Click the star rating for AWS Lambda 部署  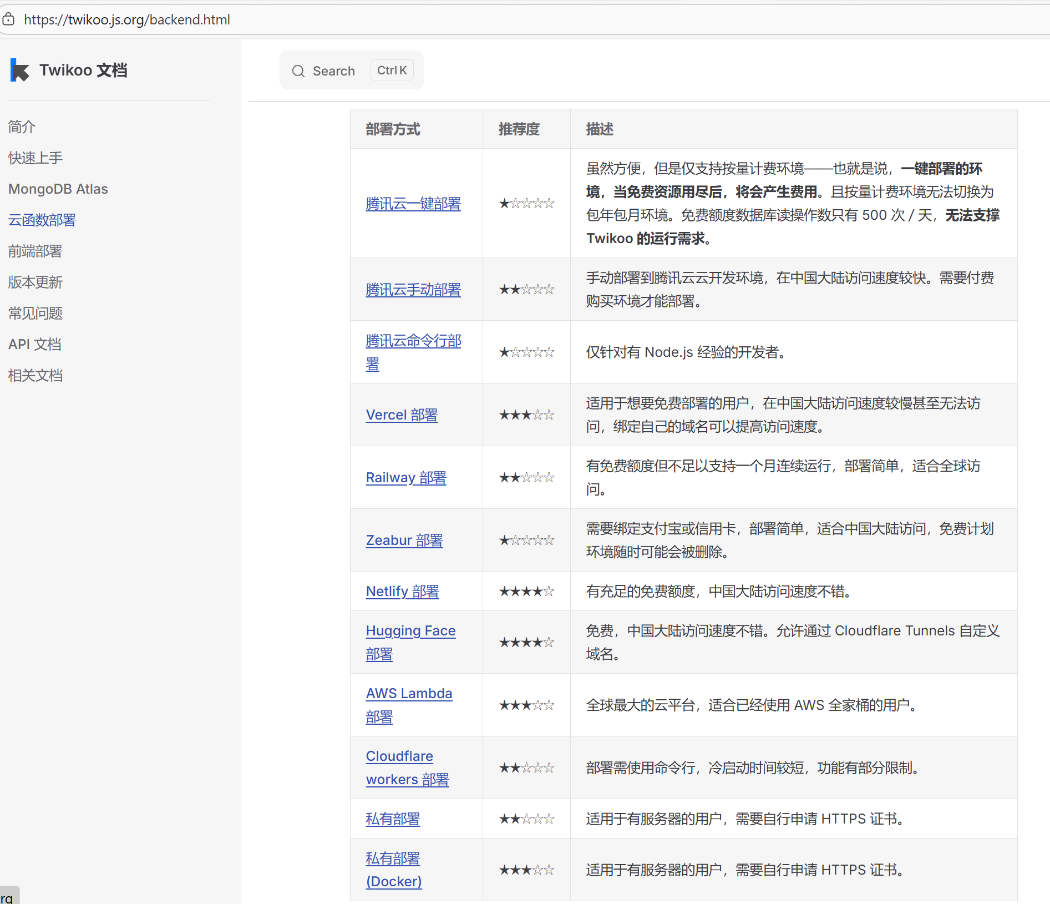tap(526, 705)
